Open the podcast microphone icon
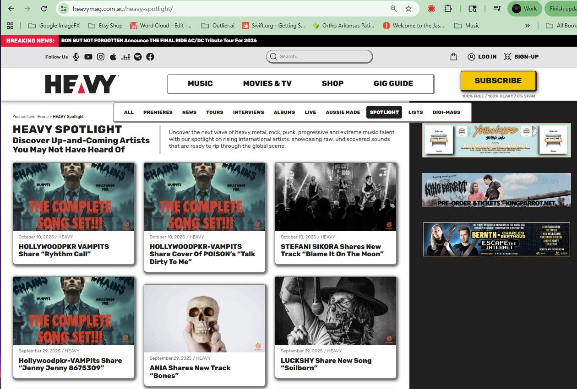 point(76,57)
